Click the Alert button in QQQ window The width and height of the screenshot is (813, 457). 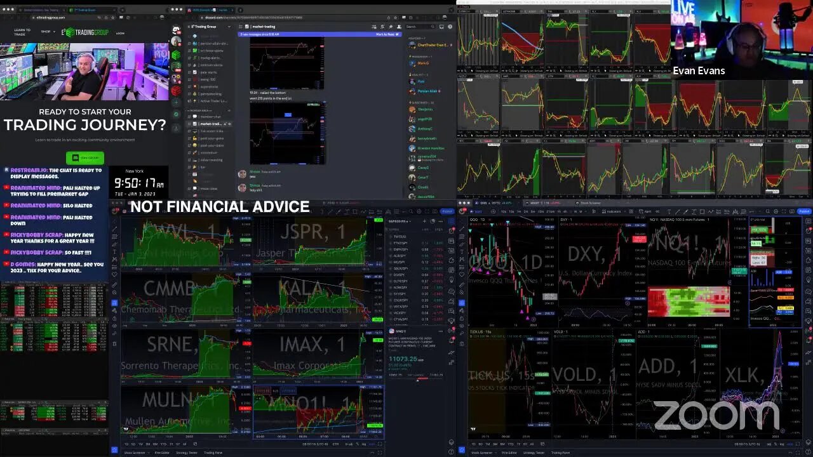[x=646, y=211]
